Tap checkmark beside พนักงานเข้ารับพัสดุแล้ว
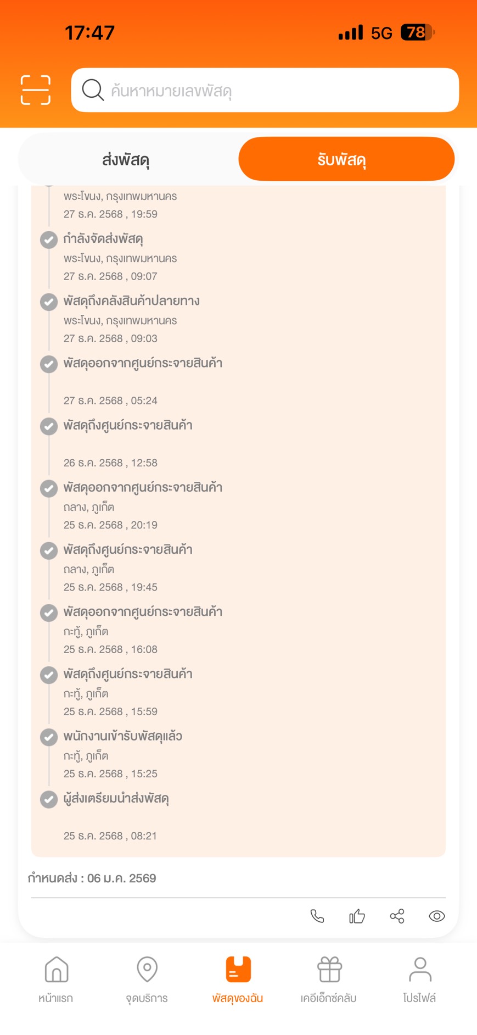Image resolution: width=477 pixels, height=1035 pixels. pyautogui.click(x=49, y=737)
